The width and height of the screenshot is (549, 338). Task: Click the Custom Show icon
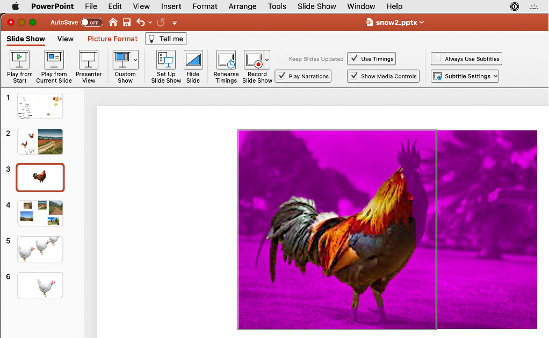point(122,60)
